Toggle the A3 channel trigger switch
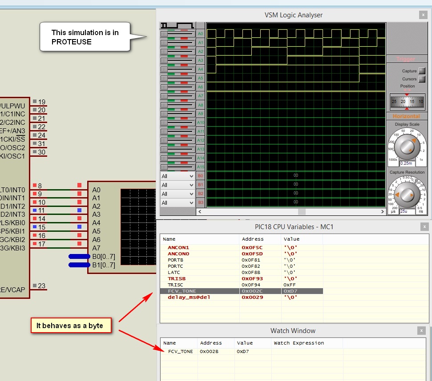Image resolution: width=432 pixels, height=381 pixels. 178,60
